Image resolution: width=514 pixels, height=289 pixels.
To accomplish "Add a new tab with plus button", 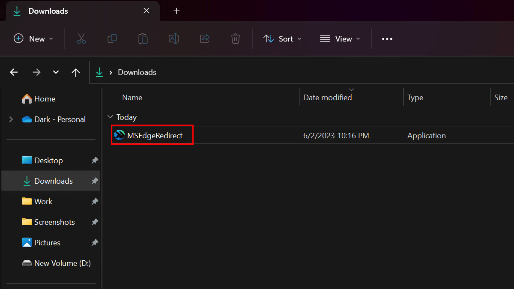I will coord(176,11).
